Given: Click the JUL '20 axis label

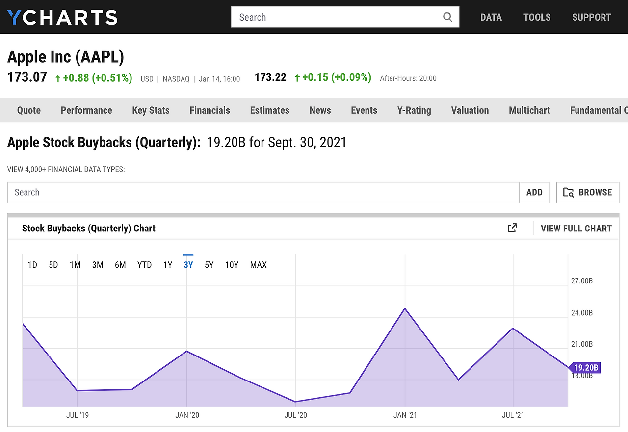Looking at the screenshot, I should [x=296, y=415].
